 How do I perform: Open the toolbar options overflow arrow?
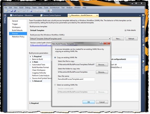point(51,11)
